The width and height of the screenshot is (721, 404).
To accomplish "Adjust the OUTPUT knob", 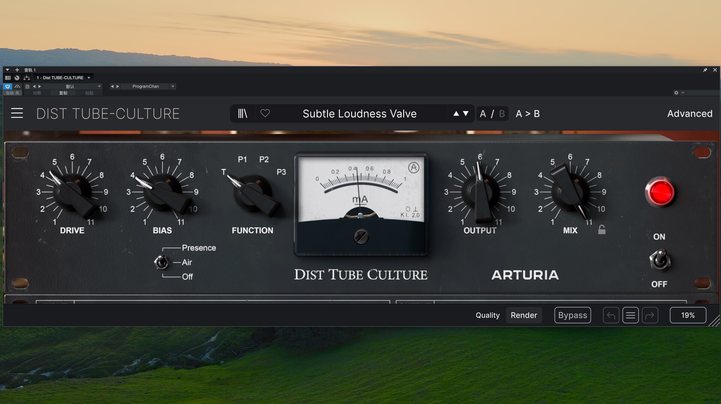I will point(480,192).
